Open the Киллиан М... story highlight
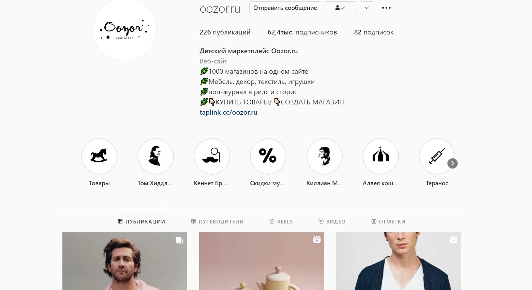Screen dimensions: 532x290 click(324, 156)
